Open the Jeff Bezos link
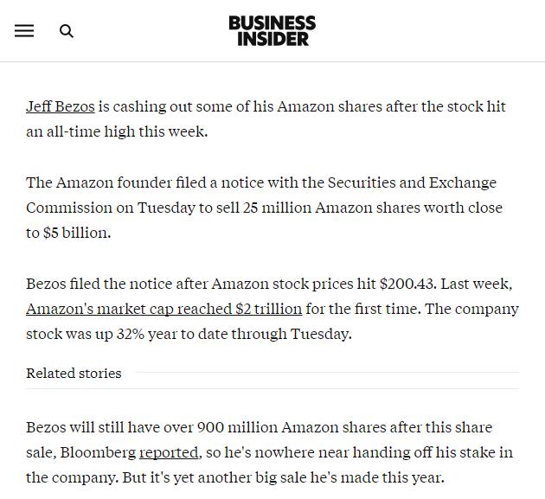This screenshot has height=499, width=545. (x=61, y=106)
